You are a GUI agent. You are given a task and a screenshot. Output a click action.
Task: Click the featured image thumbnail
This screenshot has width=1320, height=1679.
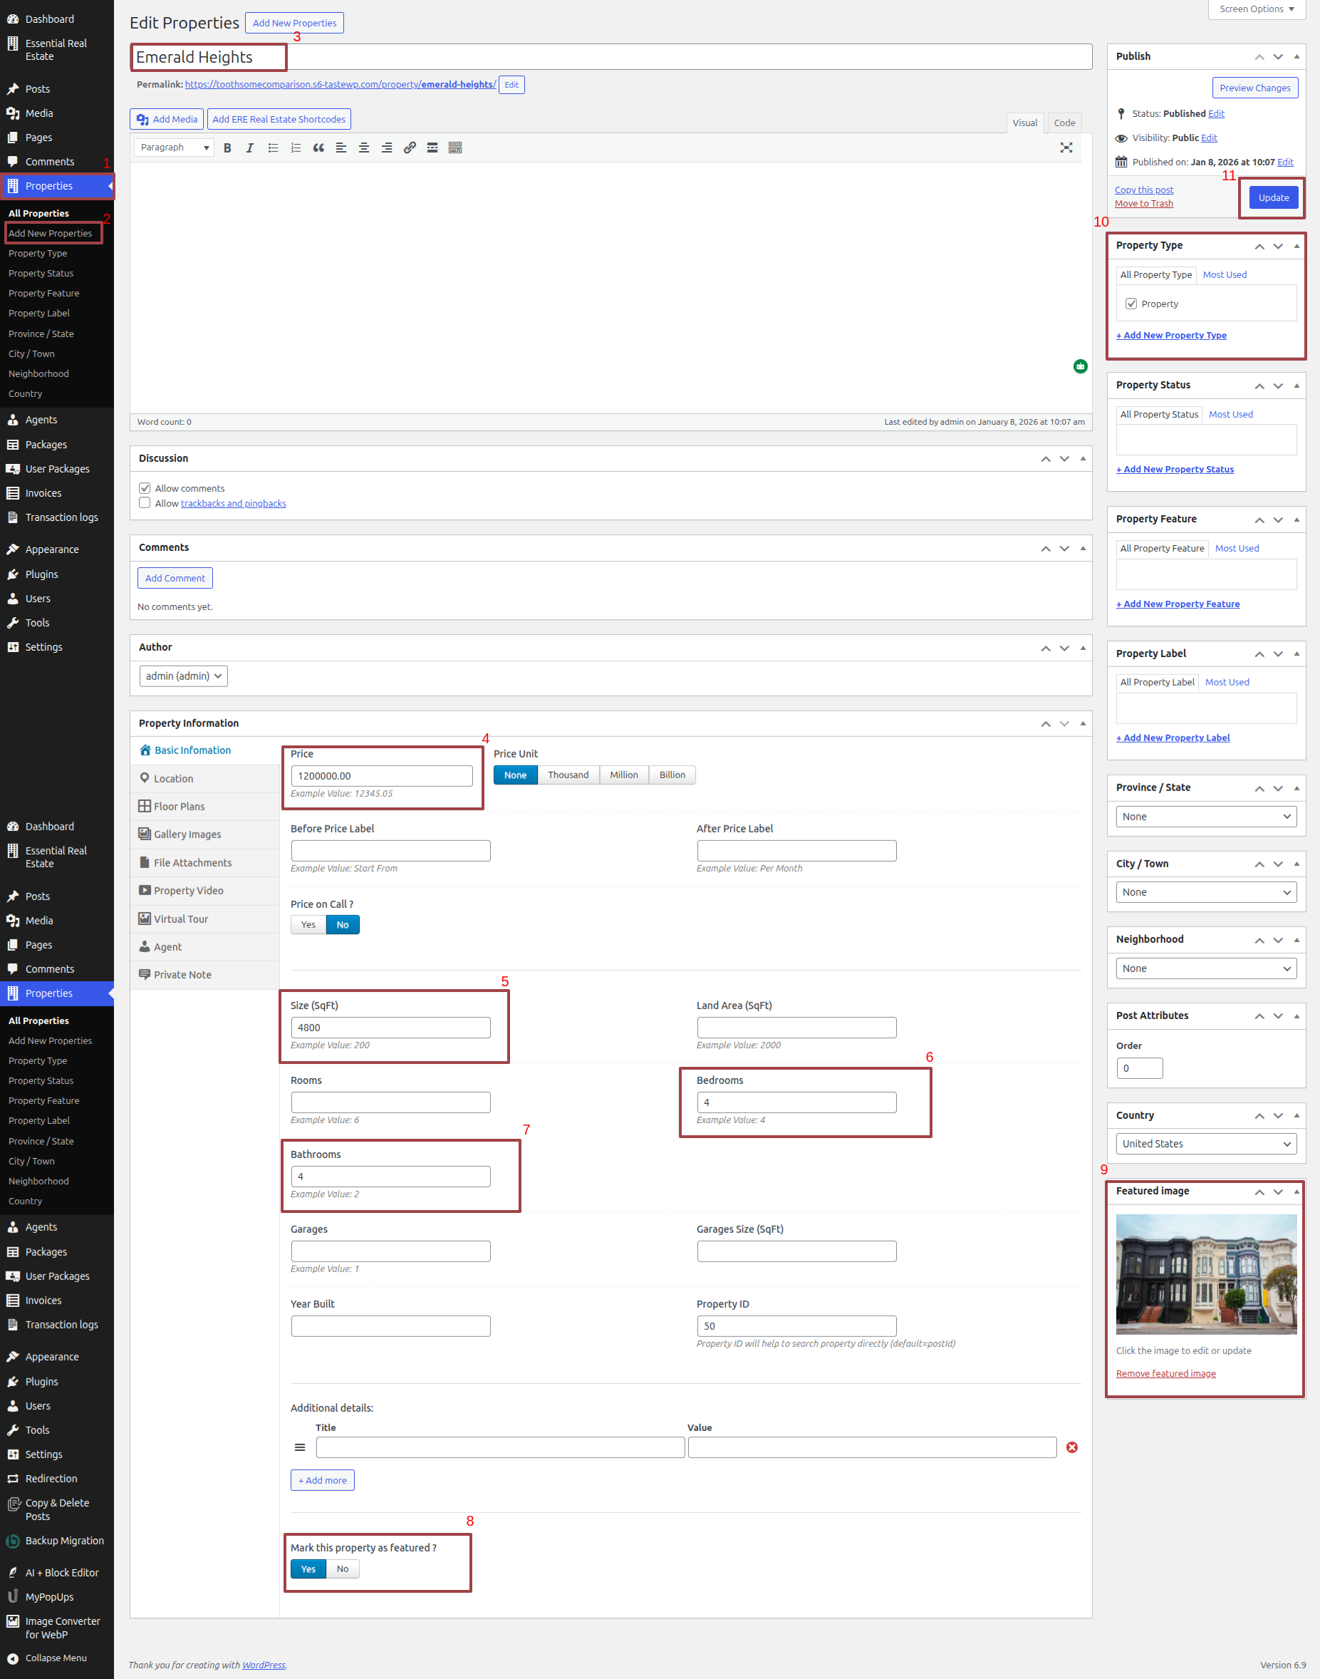pyautogui.click(x=1205, y=1274)
